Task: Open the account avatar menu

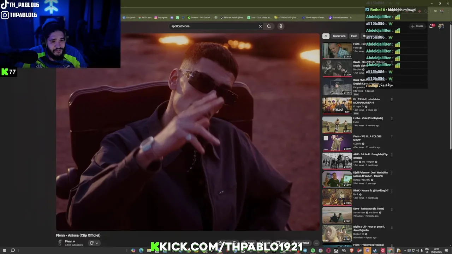Action: pos(441,26)
